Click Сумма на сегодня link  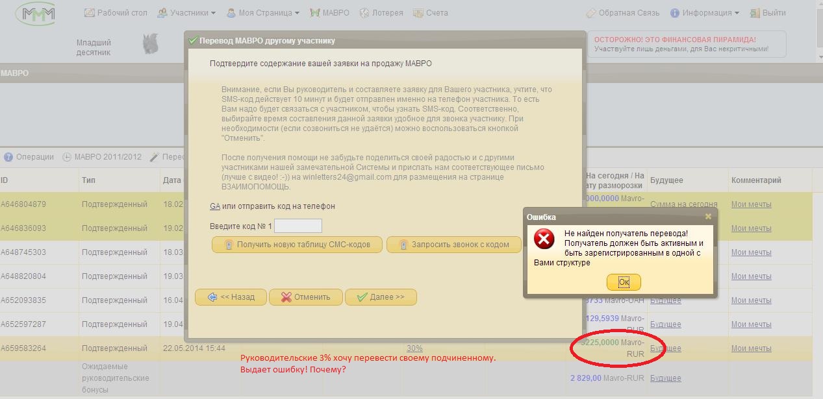[684, 204]
